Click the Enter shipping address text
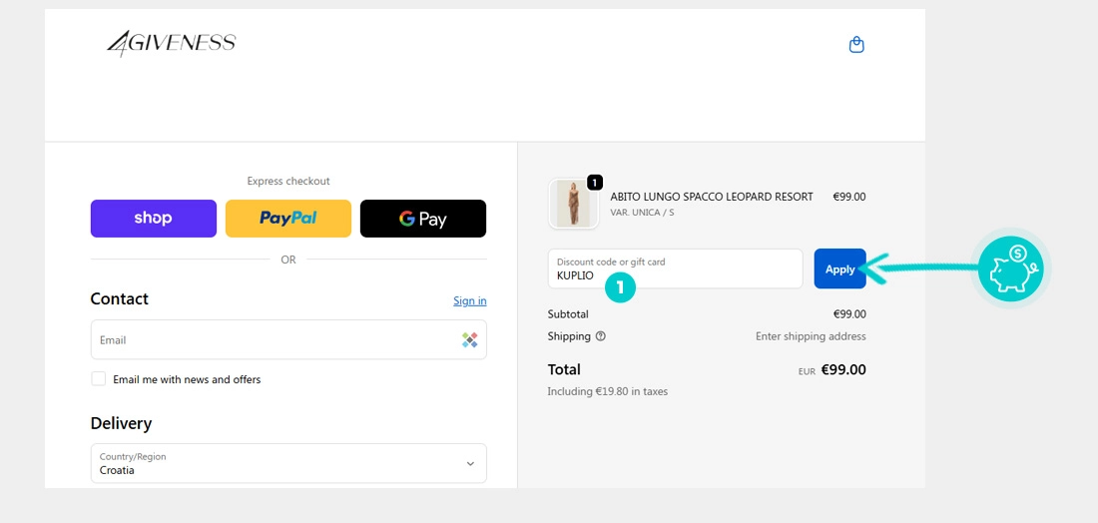Image resolution: width=1098 pixels, height=523 pixels. (x=811, y=336)
